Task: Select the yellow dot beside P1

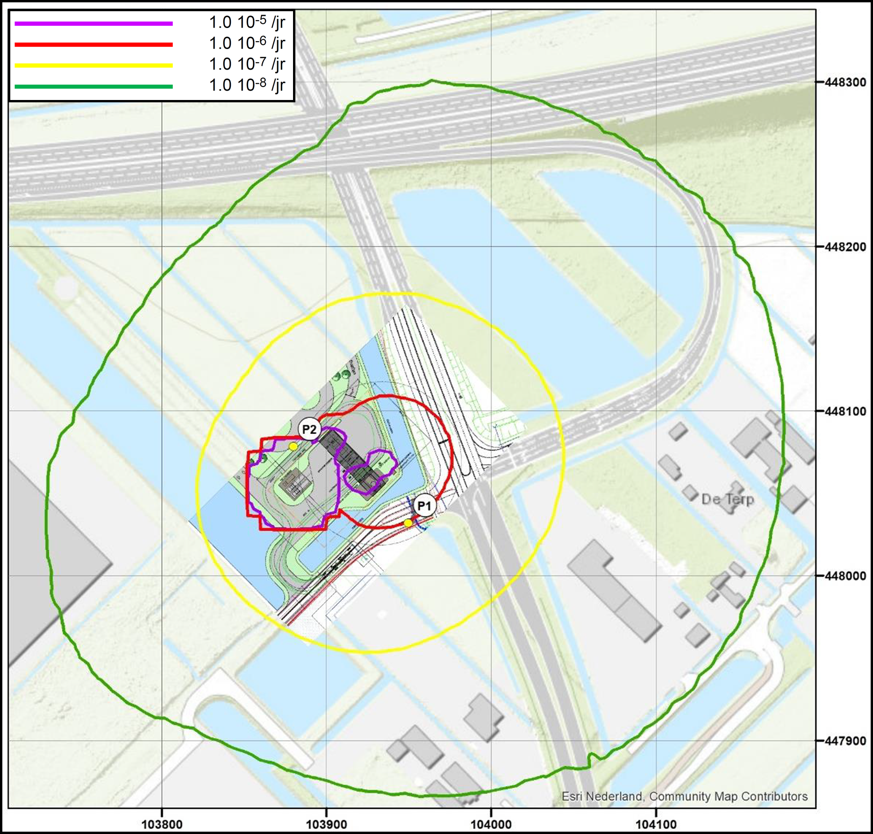Action: (x=408, y=523)
